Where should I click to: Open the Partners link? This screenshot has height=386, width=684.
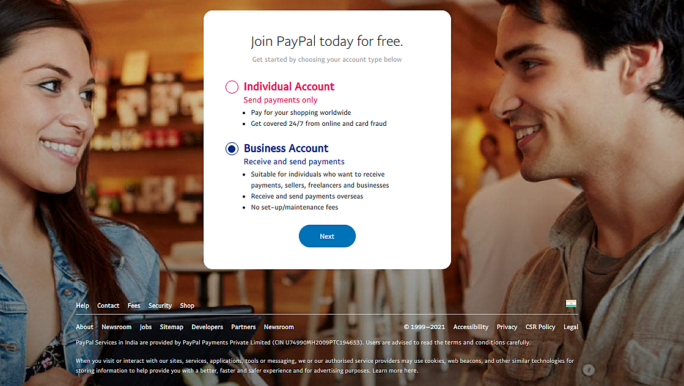pyautogui.click(x=243, y=327)
